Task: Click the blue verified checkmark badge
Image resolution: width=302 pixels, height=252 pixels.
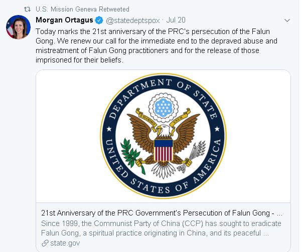Action: [x=99, y=20]
